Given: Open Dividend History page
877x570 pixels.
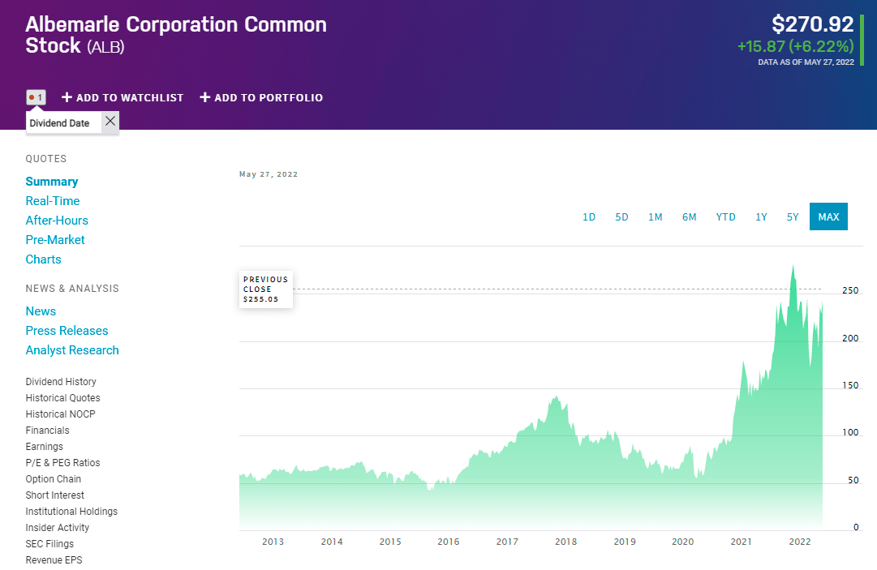Looking at the screenshot, I should [61, 382].
